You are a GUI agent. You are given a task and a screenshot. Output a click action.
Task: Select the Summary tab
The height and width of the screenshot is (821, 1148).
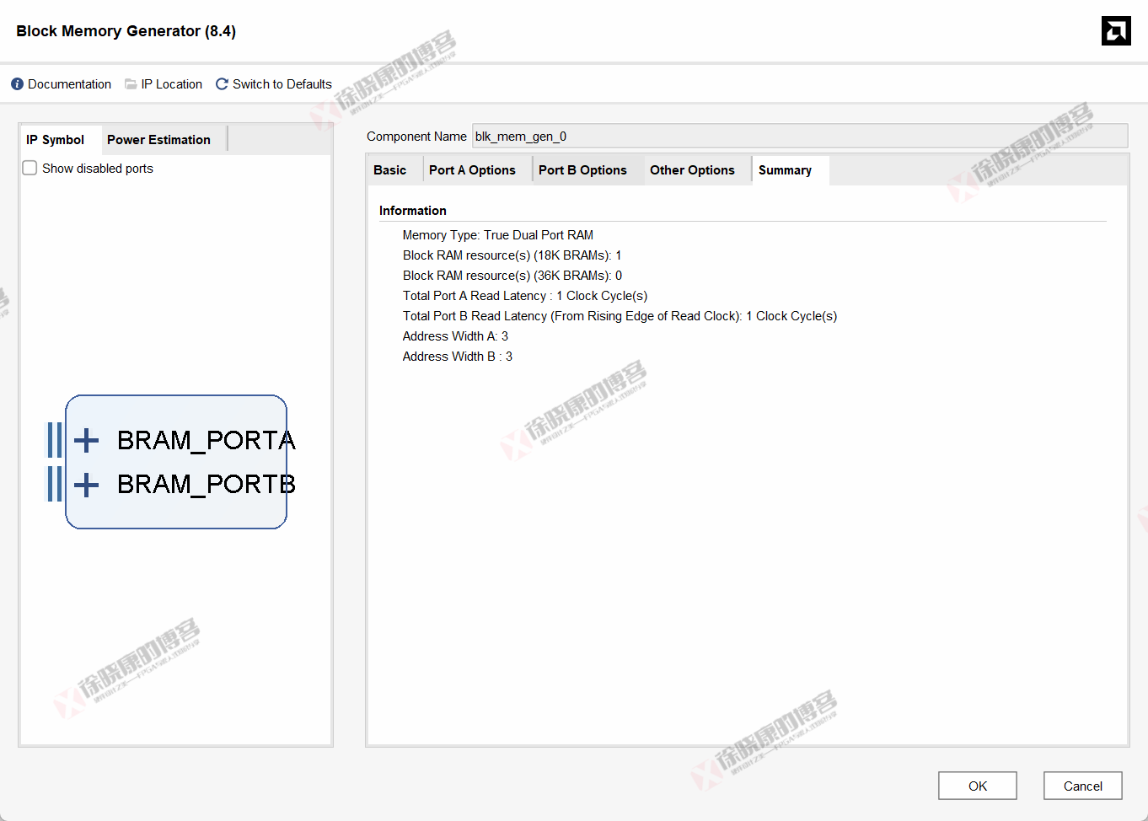pyautogui.click(x=784, y=169)
